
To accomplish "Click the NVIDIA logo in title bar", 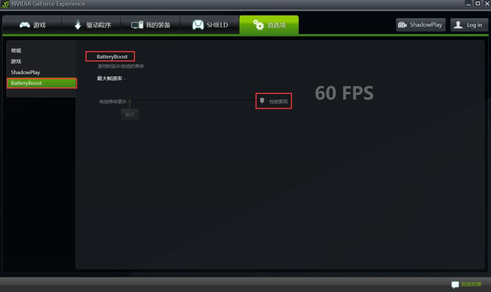I will 5,4.
